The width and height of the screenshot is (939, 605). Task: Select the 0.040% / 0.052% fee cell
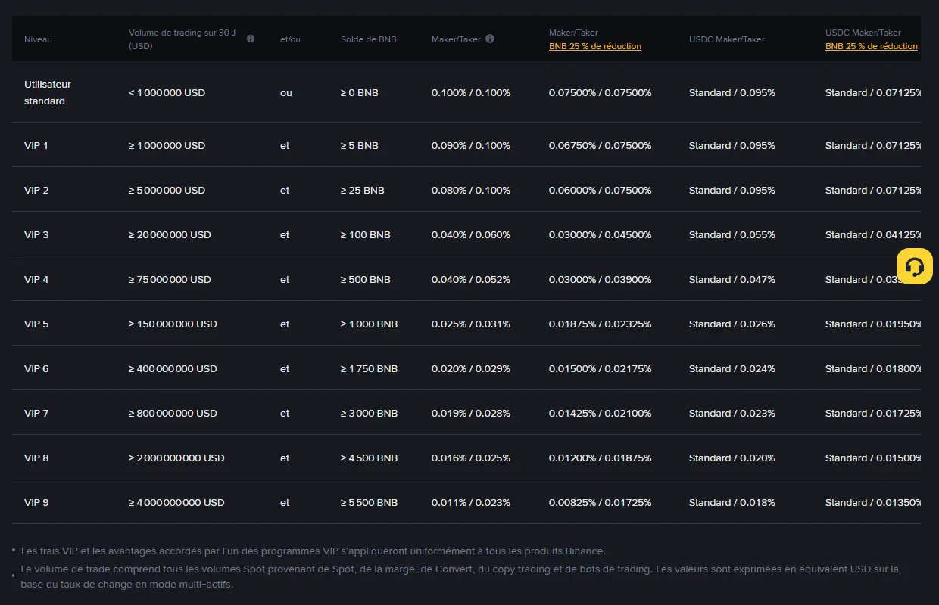[x=471, y=279]
